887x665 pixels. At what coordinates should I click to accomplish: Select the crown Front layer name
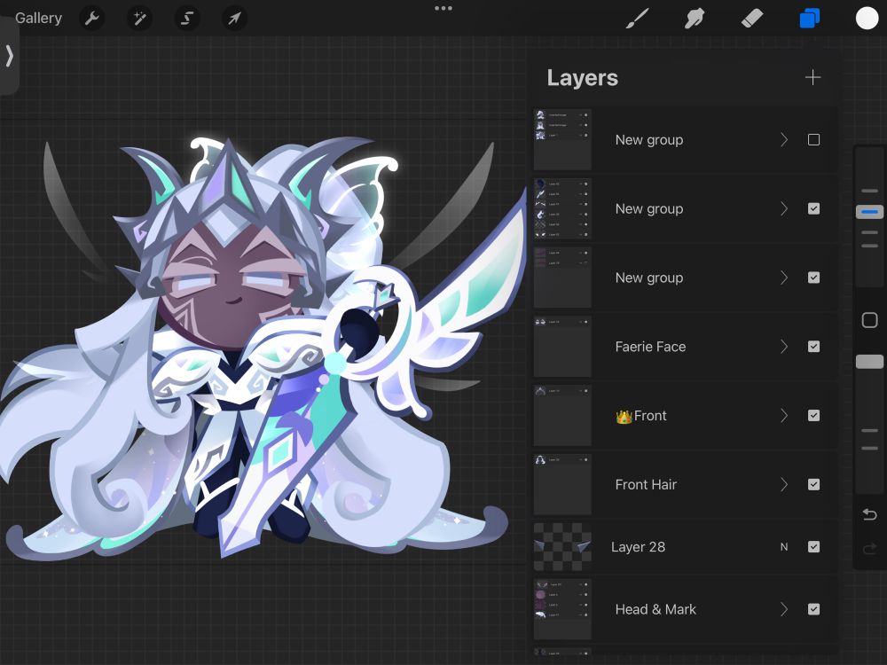pyautogui.click(x=641, y=416)
